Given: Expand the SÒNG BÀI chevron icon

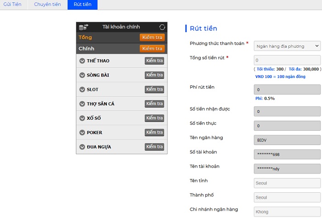Looking at the screenshot, I should (x=82, y=75).
